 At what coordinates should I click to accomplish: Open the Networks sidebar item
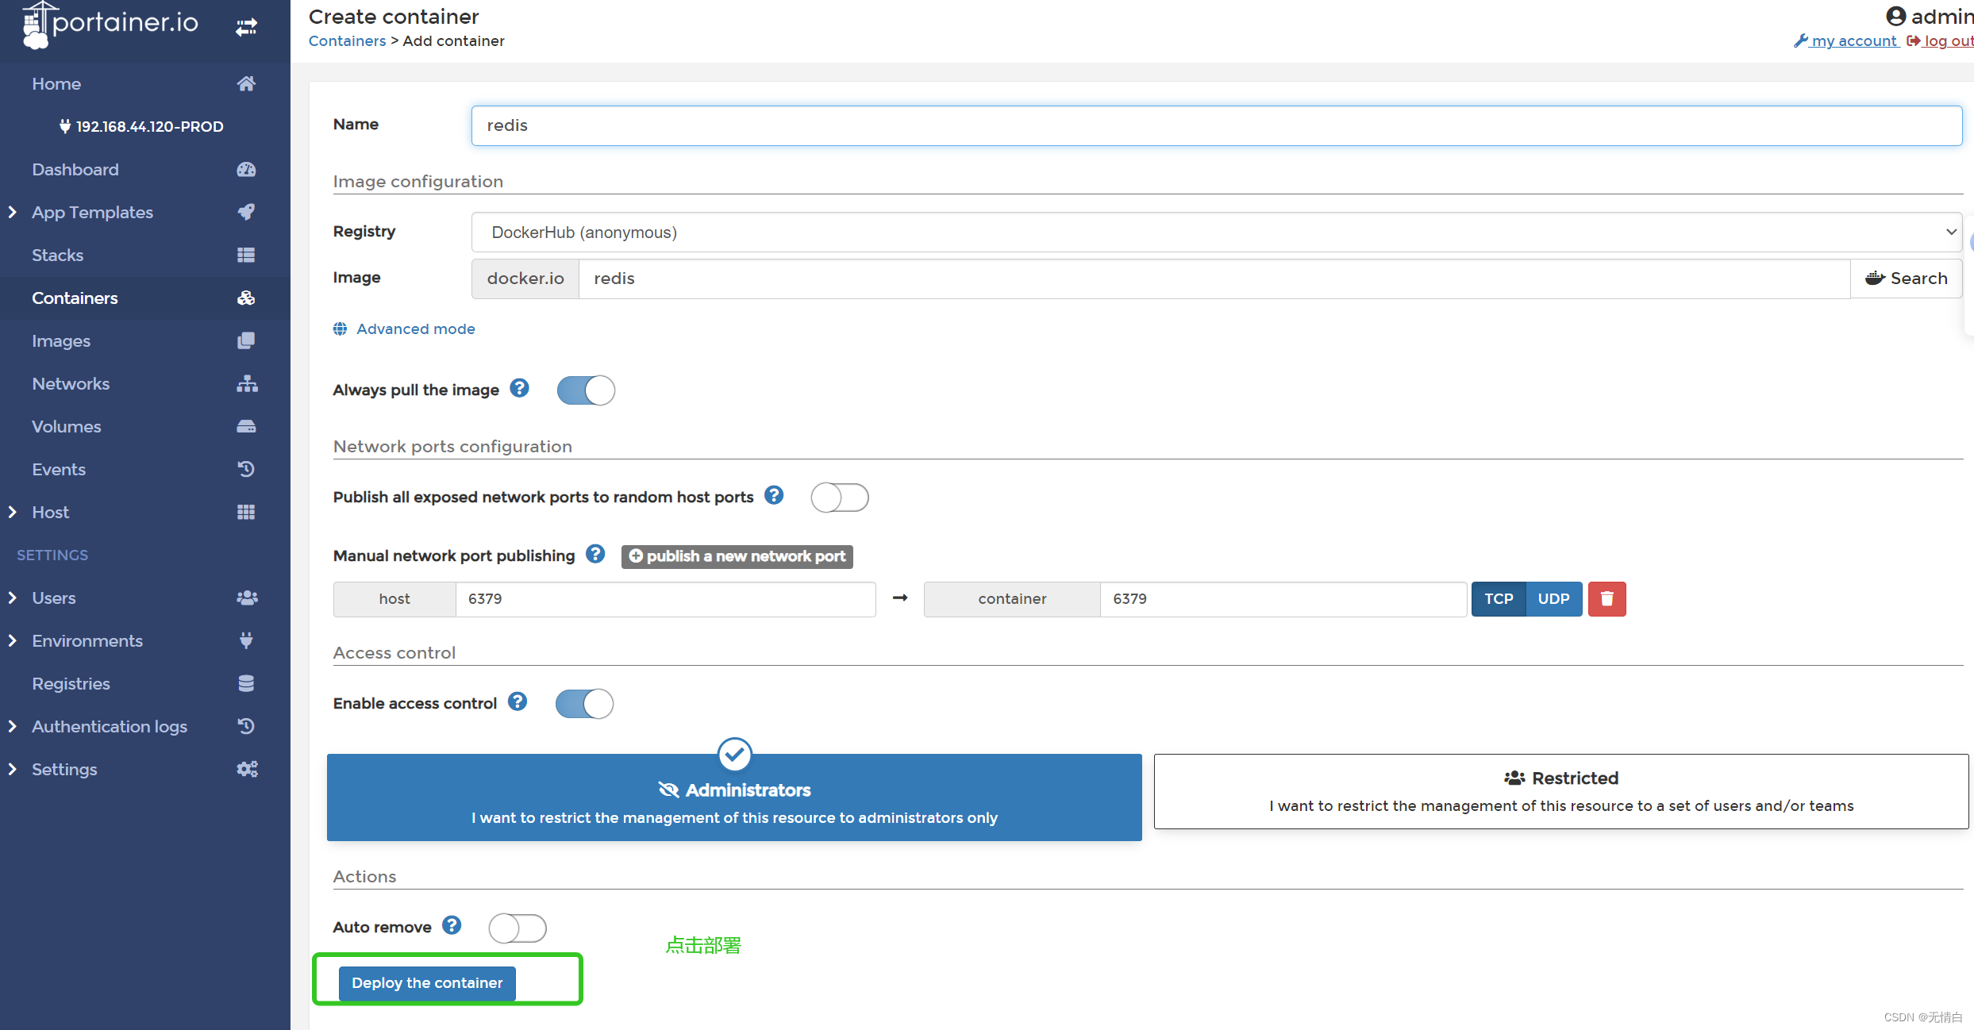tap(145, 383)
